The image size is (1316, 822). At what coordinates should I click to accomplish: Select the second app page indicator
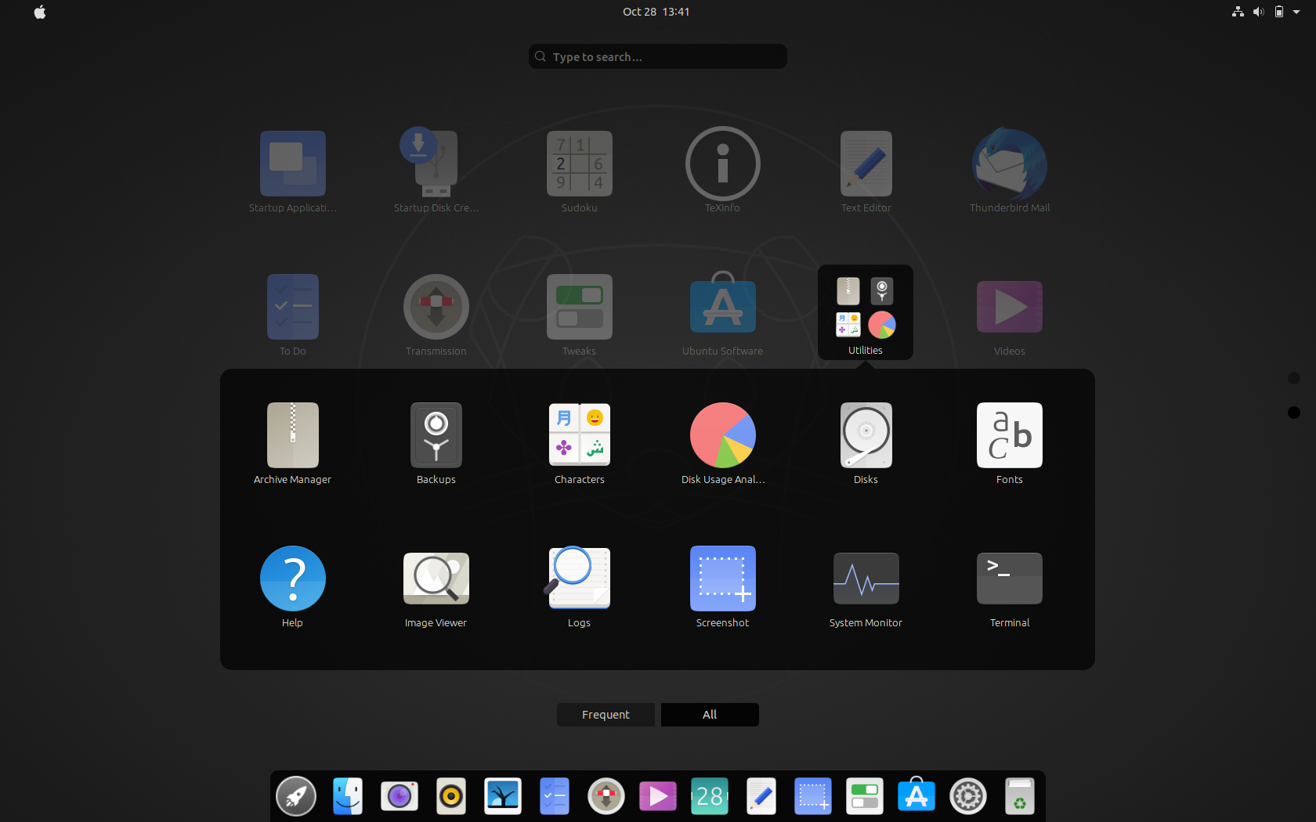pos(1294,413)
